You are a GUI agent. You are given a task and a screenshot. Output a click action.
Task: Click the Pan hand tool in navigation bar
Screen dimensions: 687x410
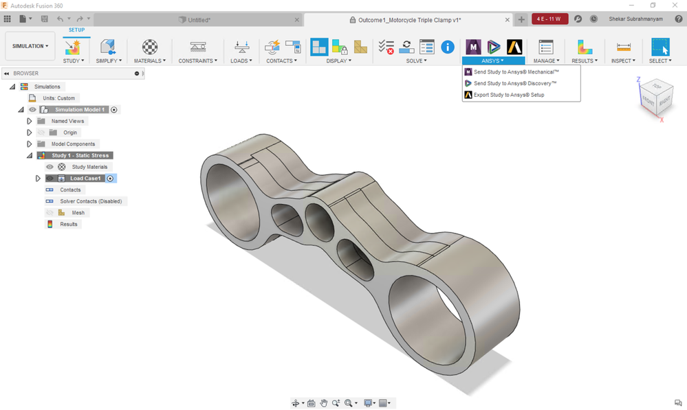click(x=324, y=403)
